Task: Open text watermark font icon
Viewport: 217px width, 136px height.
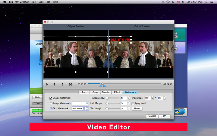Action: click(x=87, y=108)
